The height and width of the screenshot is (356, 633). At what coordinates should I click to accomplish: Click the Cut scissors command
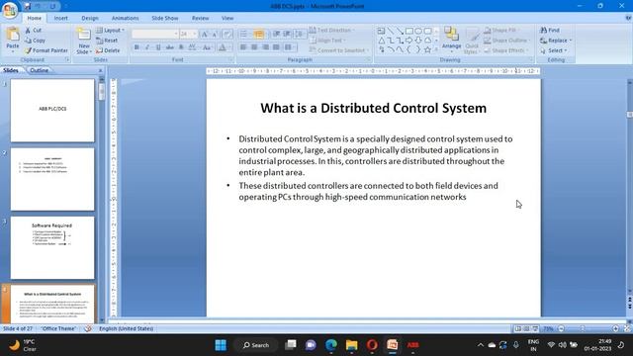click(x=33, y=31)
